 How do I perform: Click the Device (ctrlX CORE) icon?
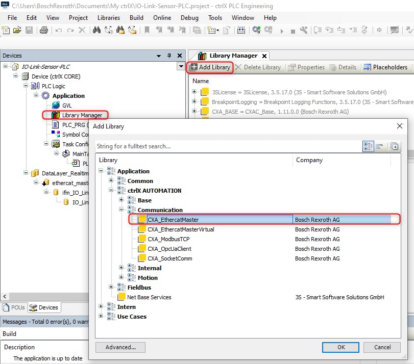(26, 76)
